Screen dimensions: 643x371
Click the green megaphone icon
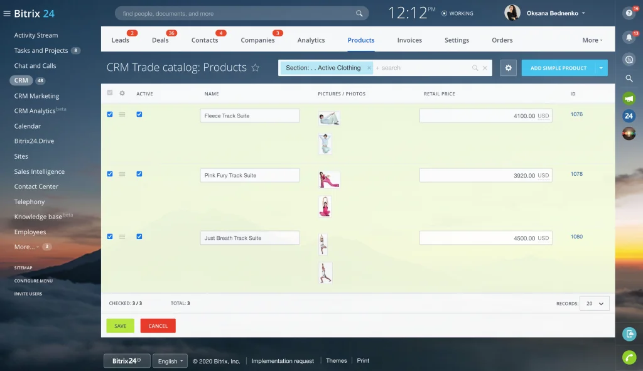(x=629, y=98)
